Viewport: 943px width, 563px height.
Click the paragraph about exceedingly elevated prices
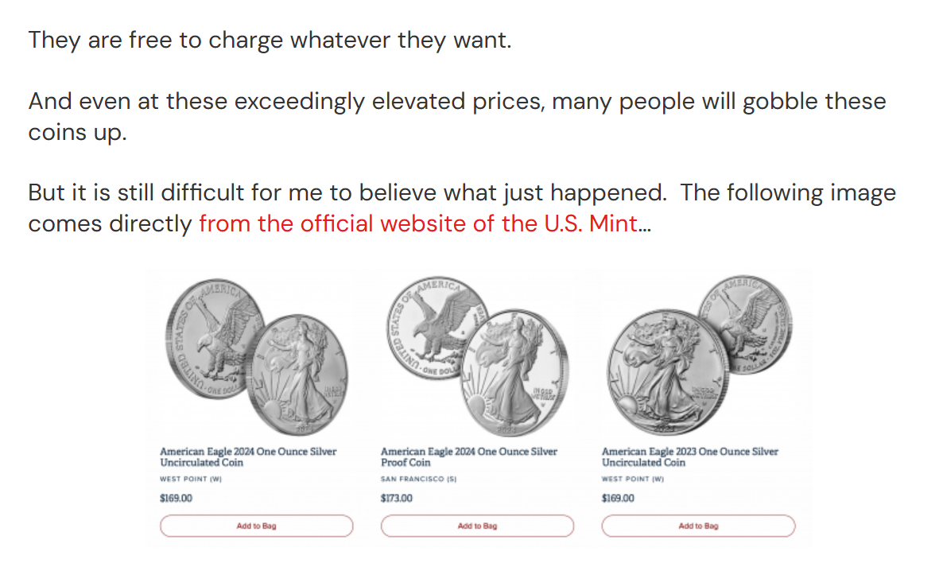[x=456, y=103]
